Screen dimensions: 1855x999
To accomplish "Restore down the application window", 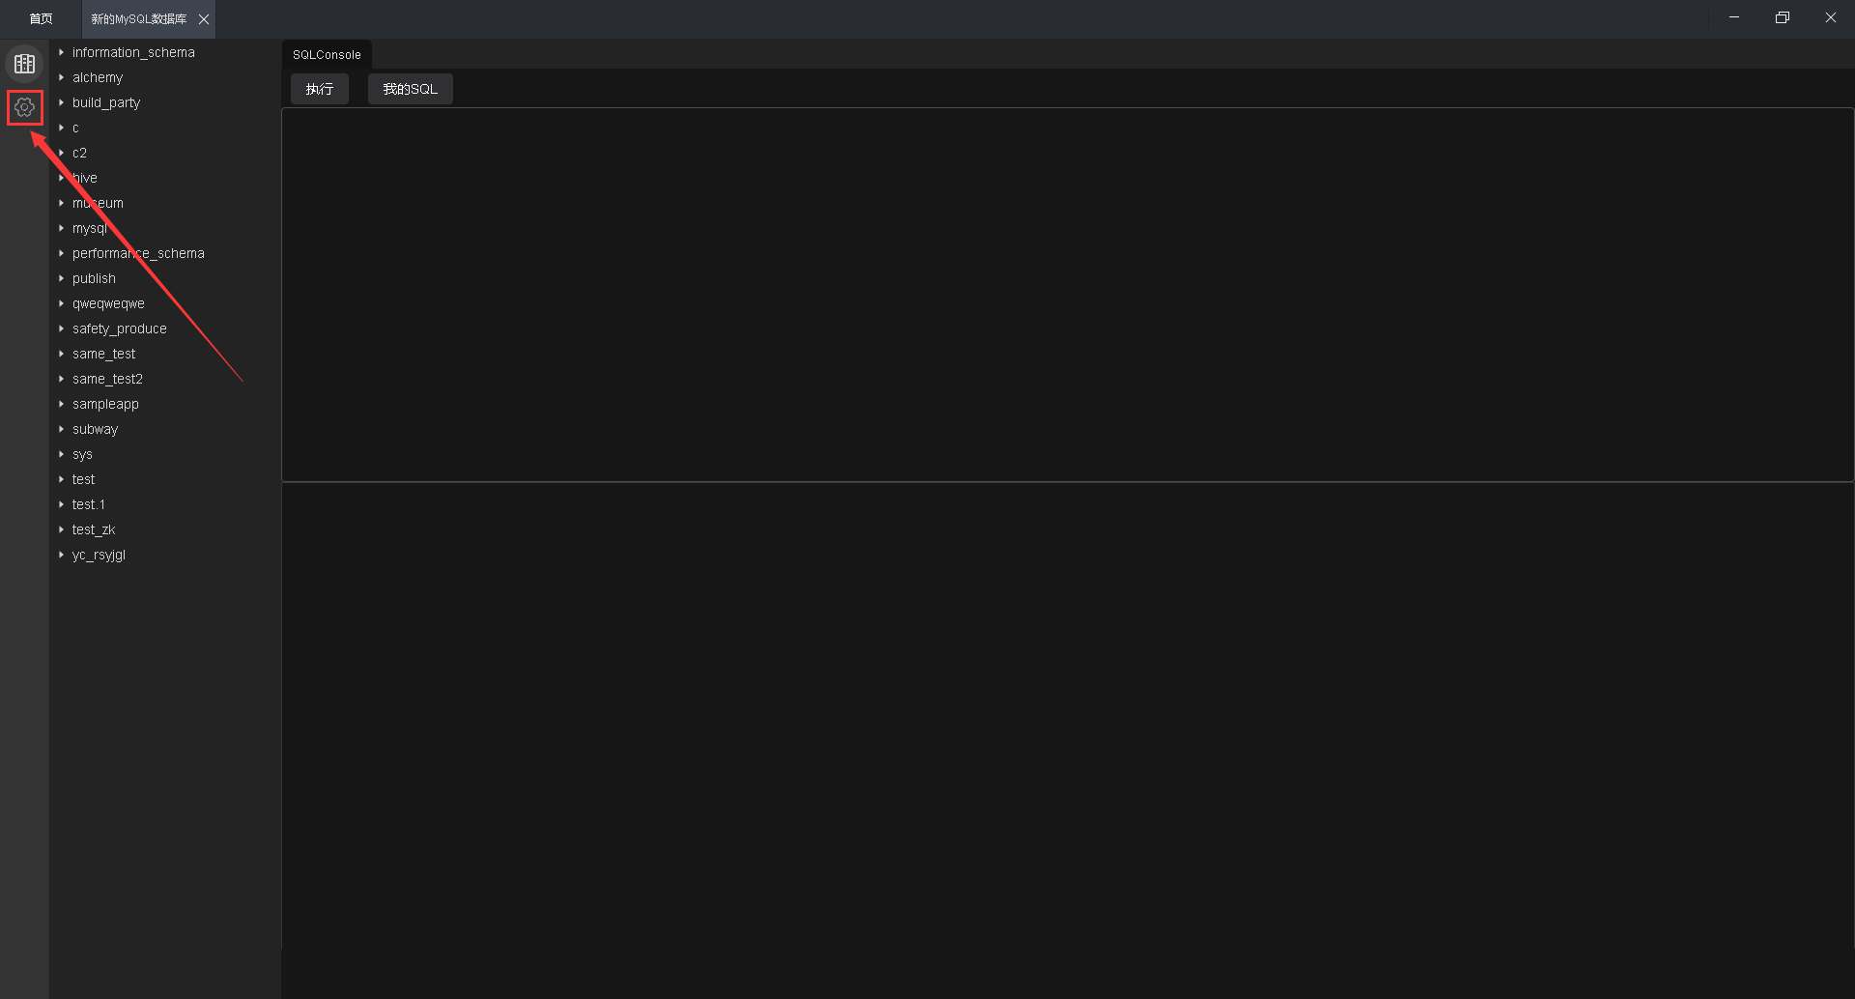I will coord(1783,17).
